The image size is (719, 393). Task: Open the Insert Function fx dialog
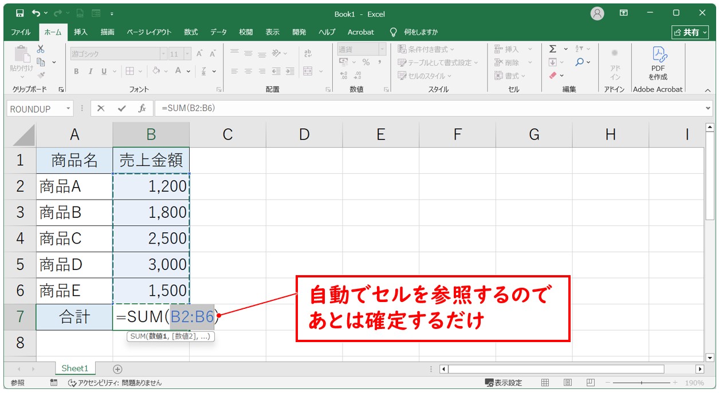click(x=142, y=109)
